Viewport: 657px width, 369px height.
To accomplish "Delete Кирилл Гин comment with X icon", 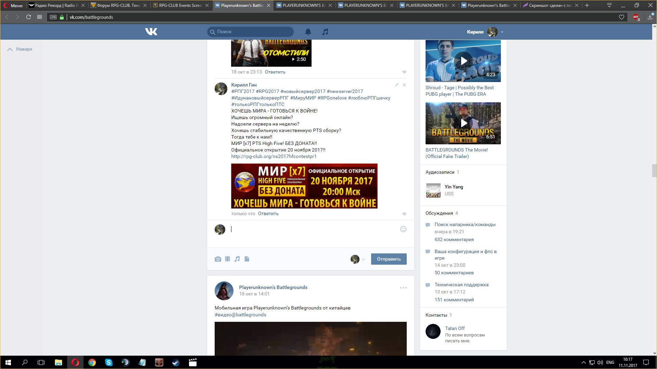I will point(404,85).
